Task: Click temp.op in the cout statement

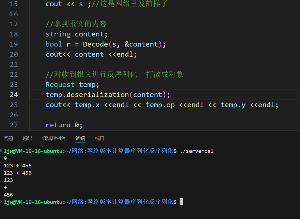Action: point(160,105)
